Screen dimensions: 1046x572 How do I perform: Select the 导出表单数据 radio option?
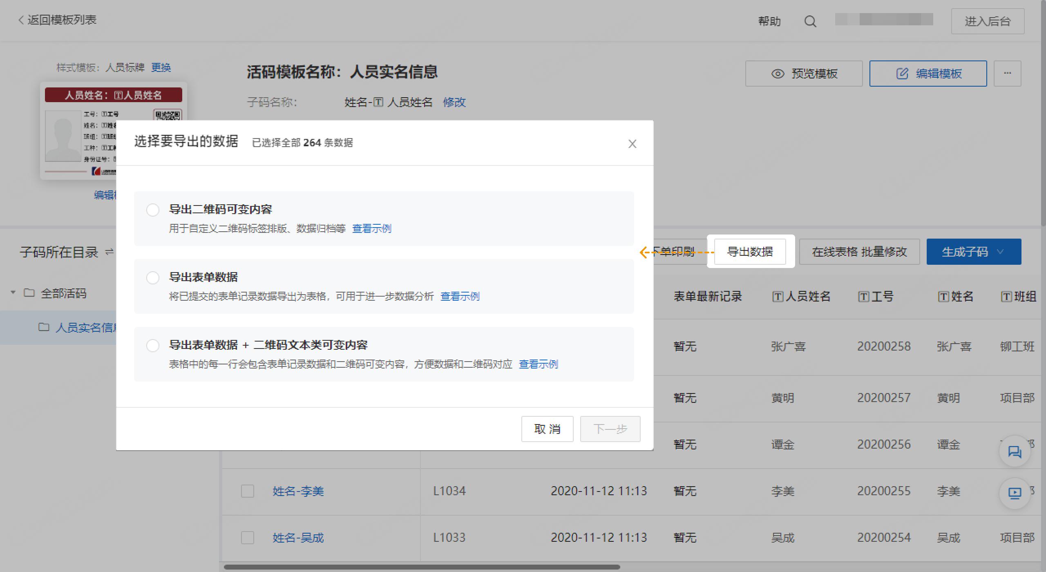click(x=153, y=277)
